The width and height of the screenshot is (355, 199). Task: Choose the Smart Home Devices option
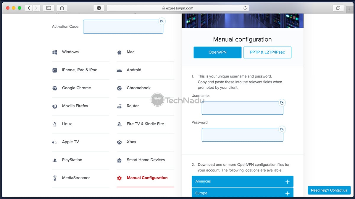tap(145, 160)
